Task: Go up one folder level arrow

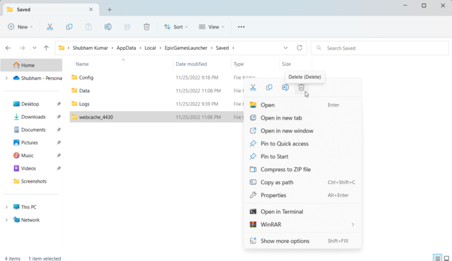Action: [x=46, y=48]
